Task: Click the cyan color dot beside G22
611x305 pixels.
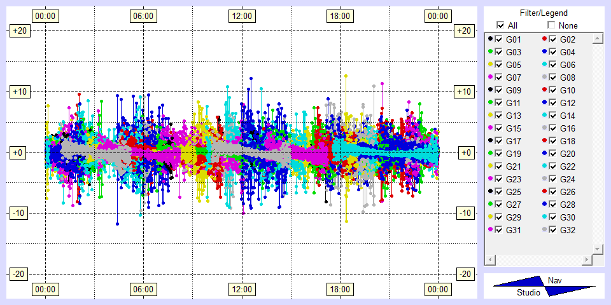Action: click(x=544, y=166)
